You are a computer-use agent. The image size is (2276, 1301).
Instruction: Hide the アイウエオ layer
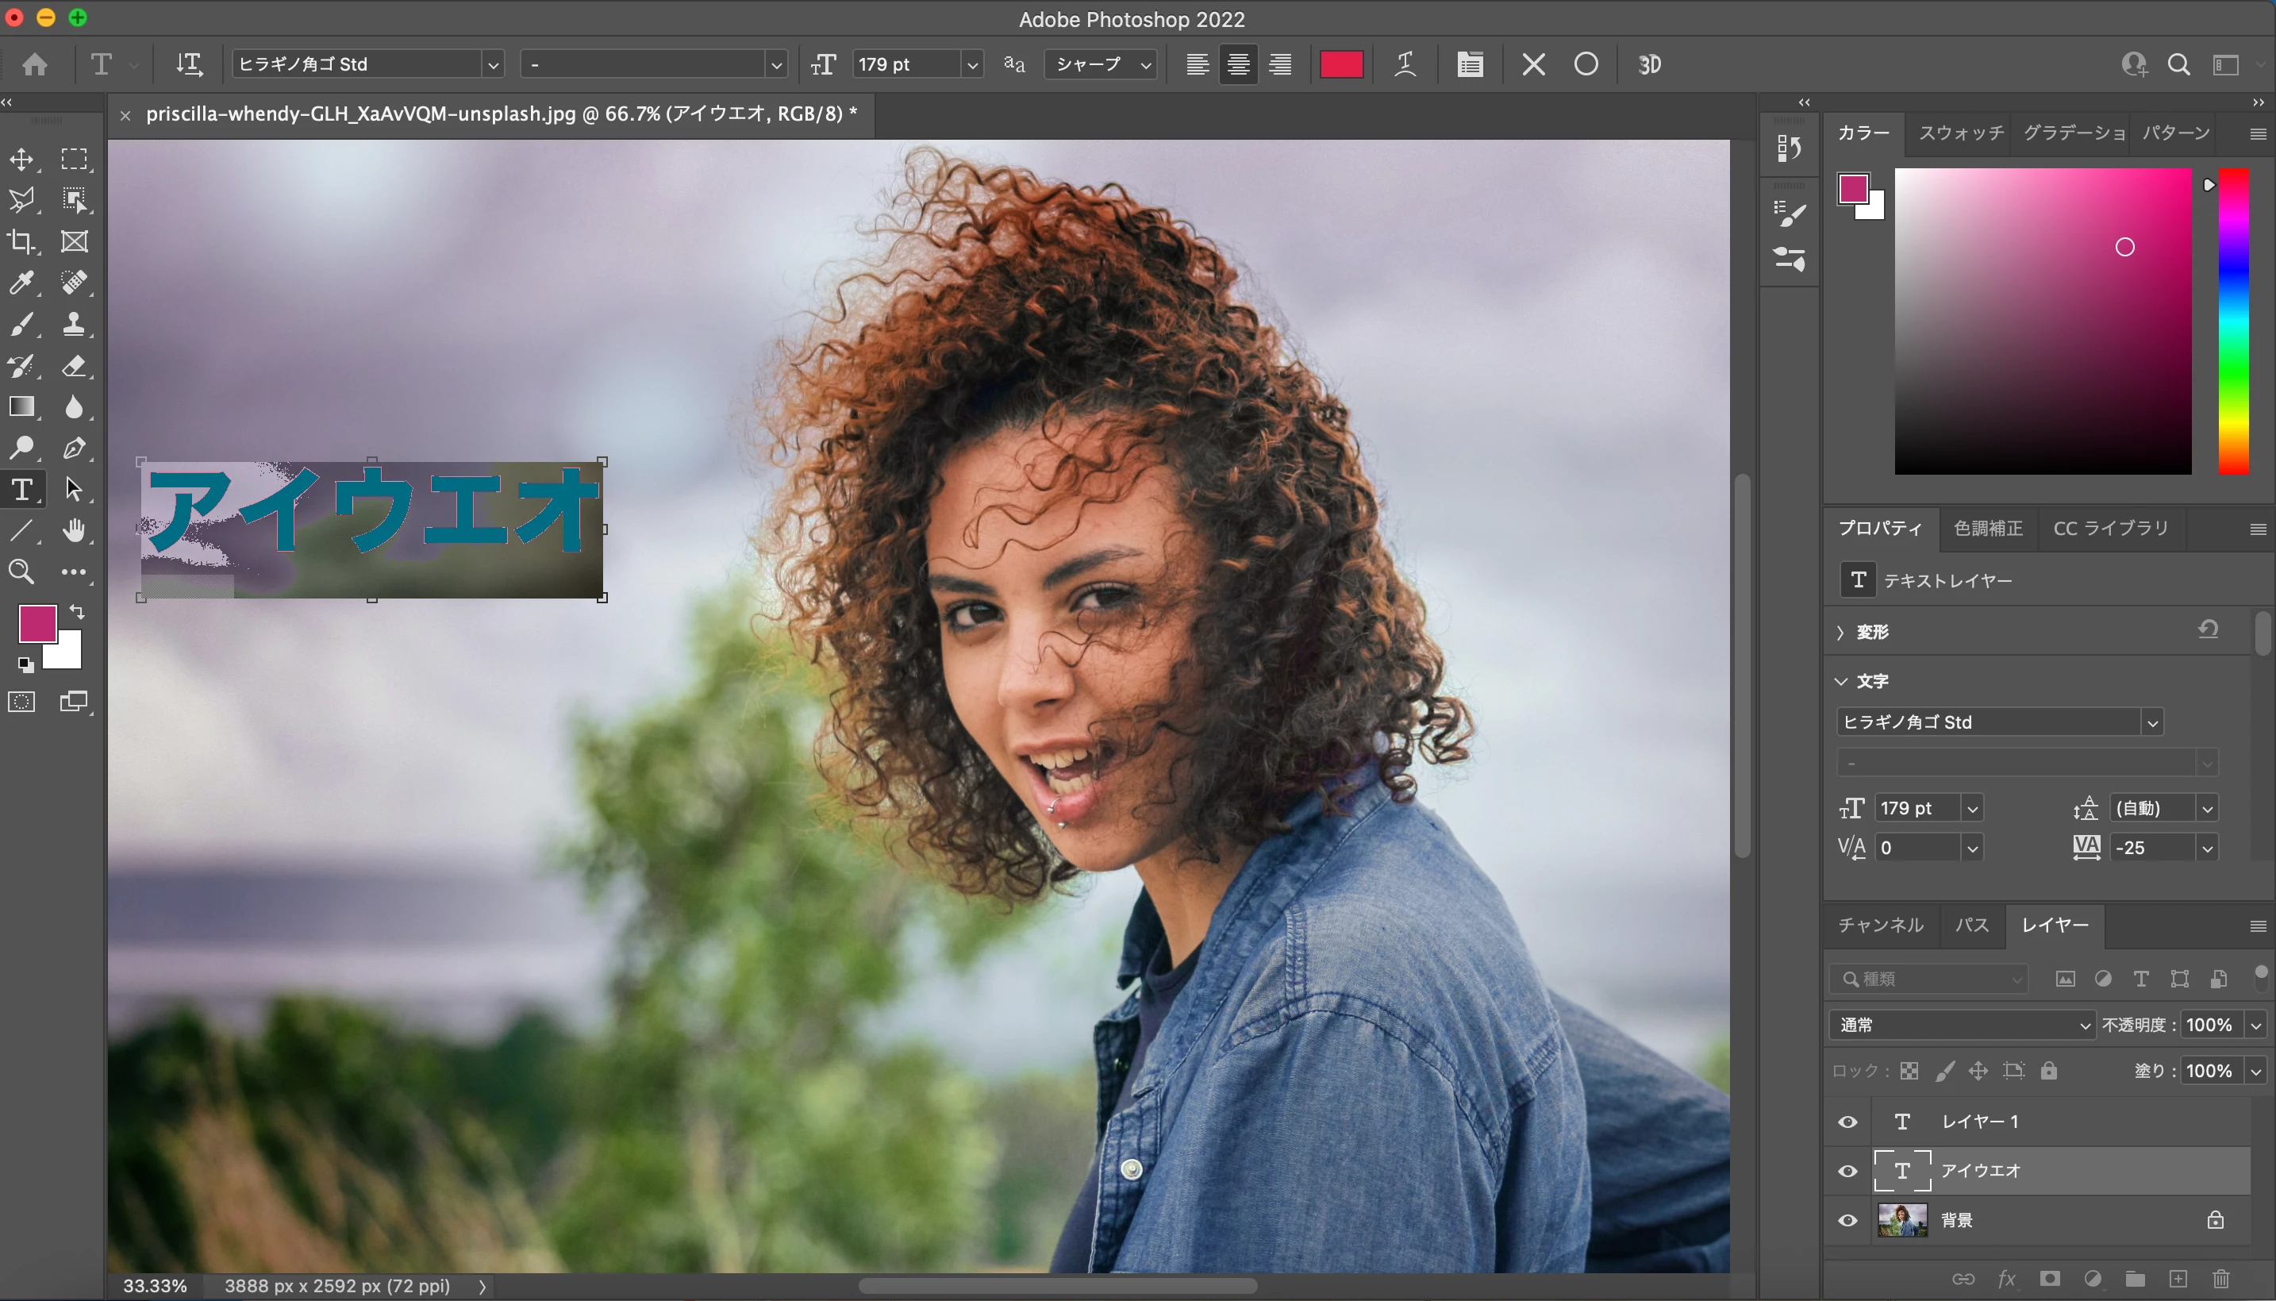[x=1848, y=1172]
